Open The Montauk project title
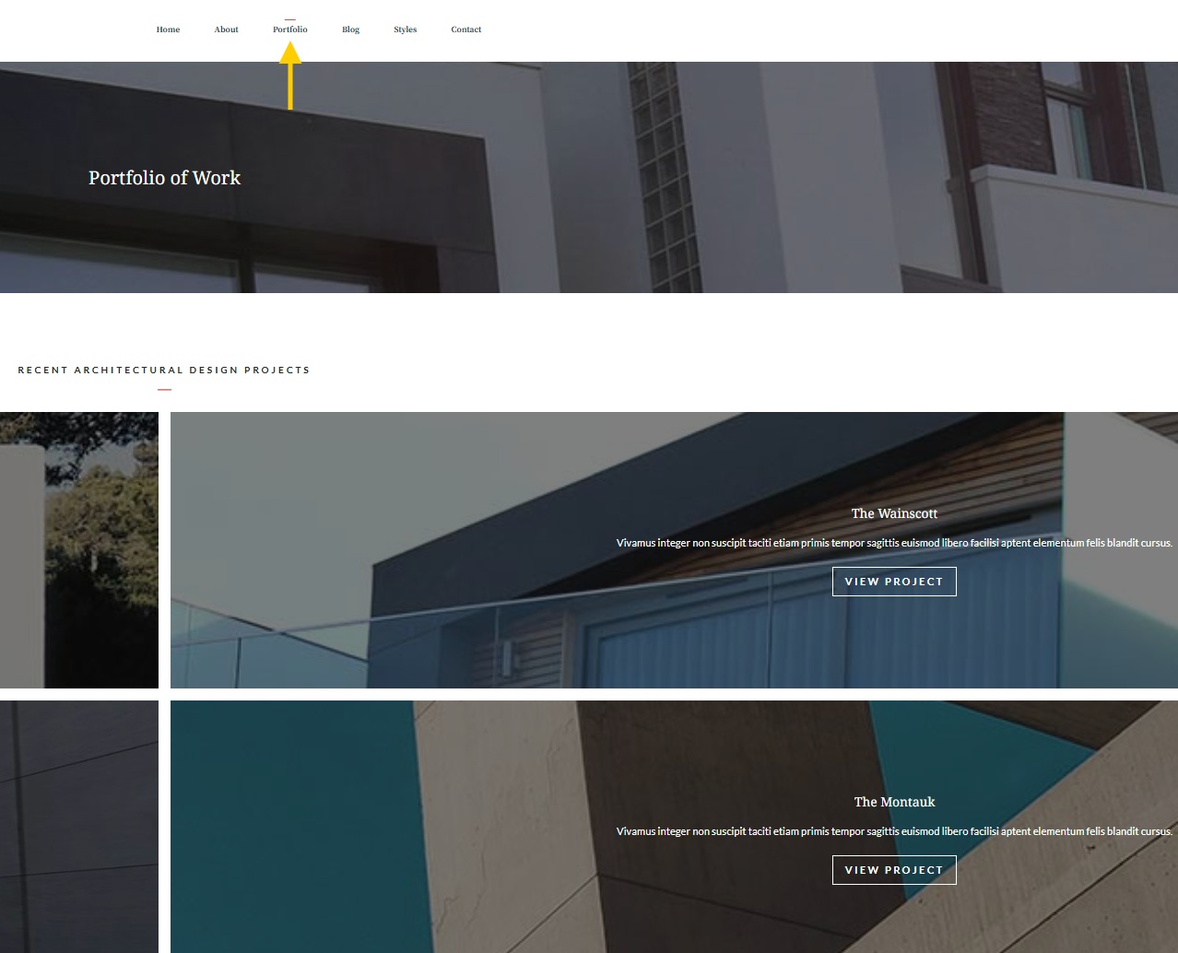The width and height of the screenshot is (1178, 953). (x=894, y=802)
